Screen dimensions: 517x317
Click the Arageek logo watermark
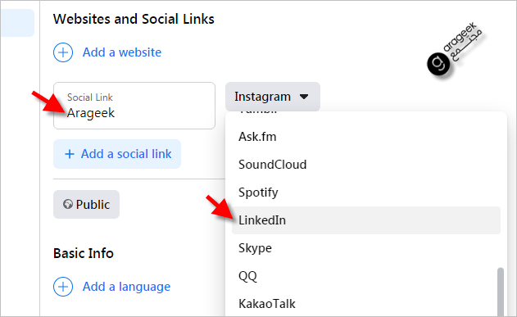[x=455, y=49]
